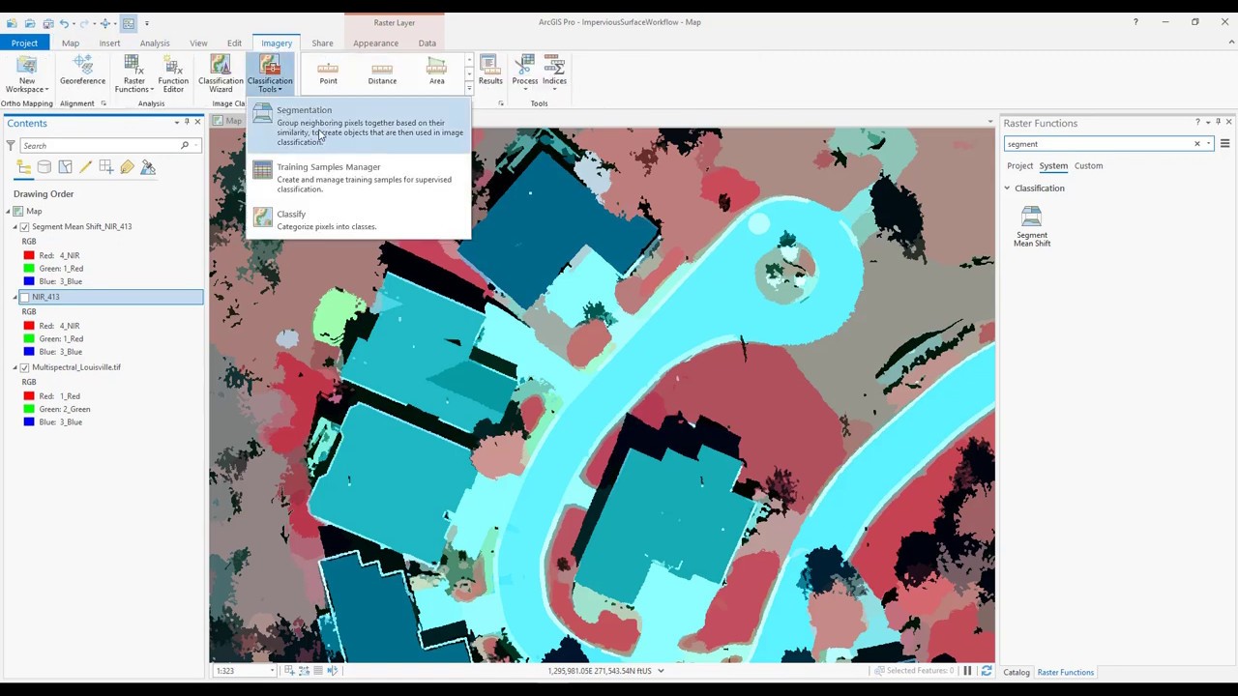Show the Custom raster functions tab
The width and height of the screenshot is (1238, 696).
coord(1088,165)
